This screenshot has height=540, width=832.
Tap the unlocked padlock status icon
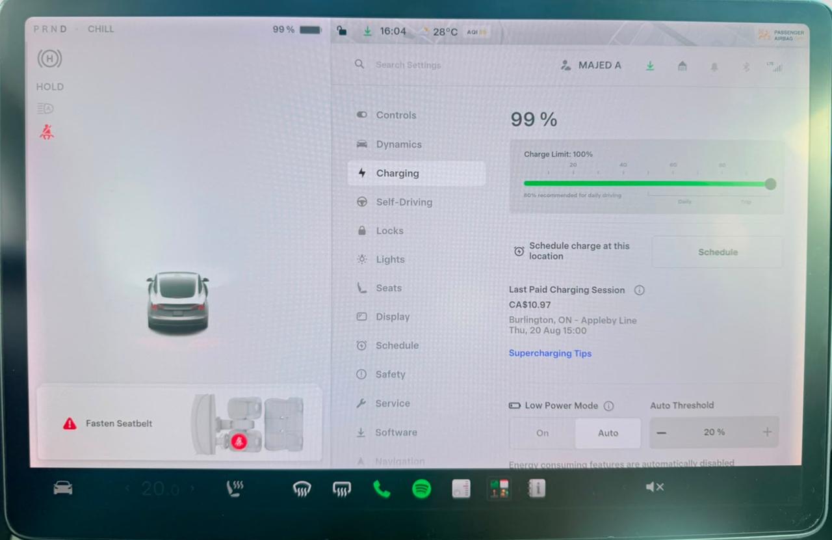click(342, 31)
